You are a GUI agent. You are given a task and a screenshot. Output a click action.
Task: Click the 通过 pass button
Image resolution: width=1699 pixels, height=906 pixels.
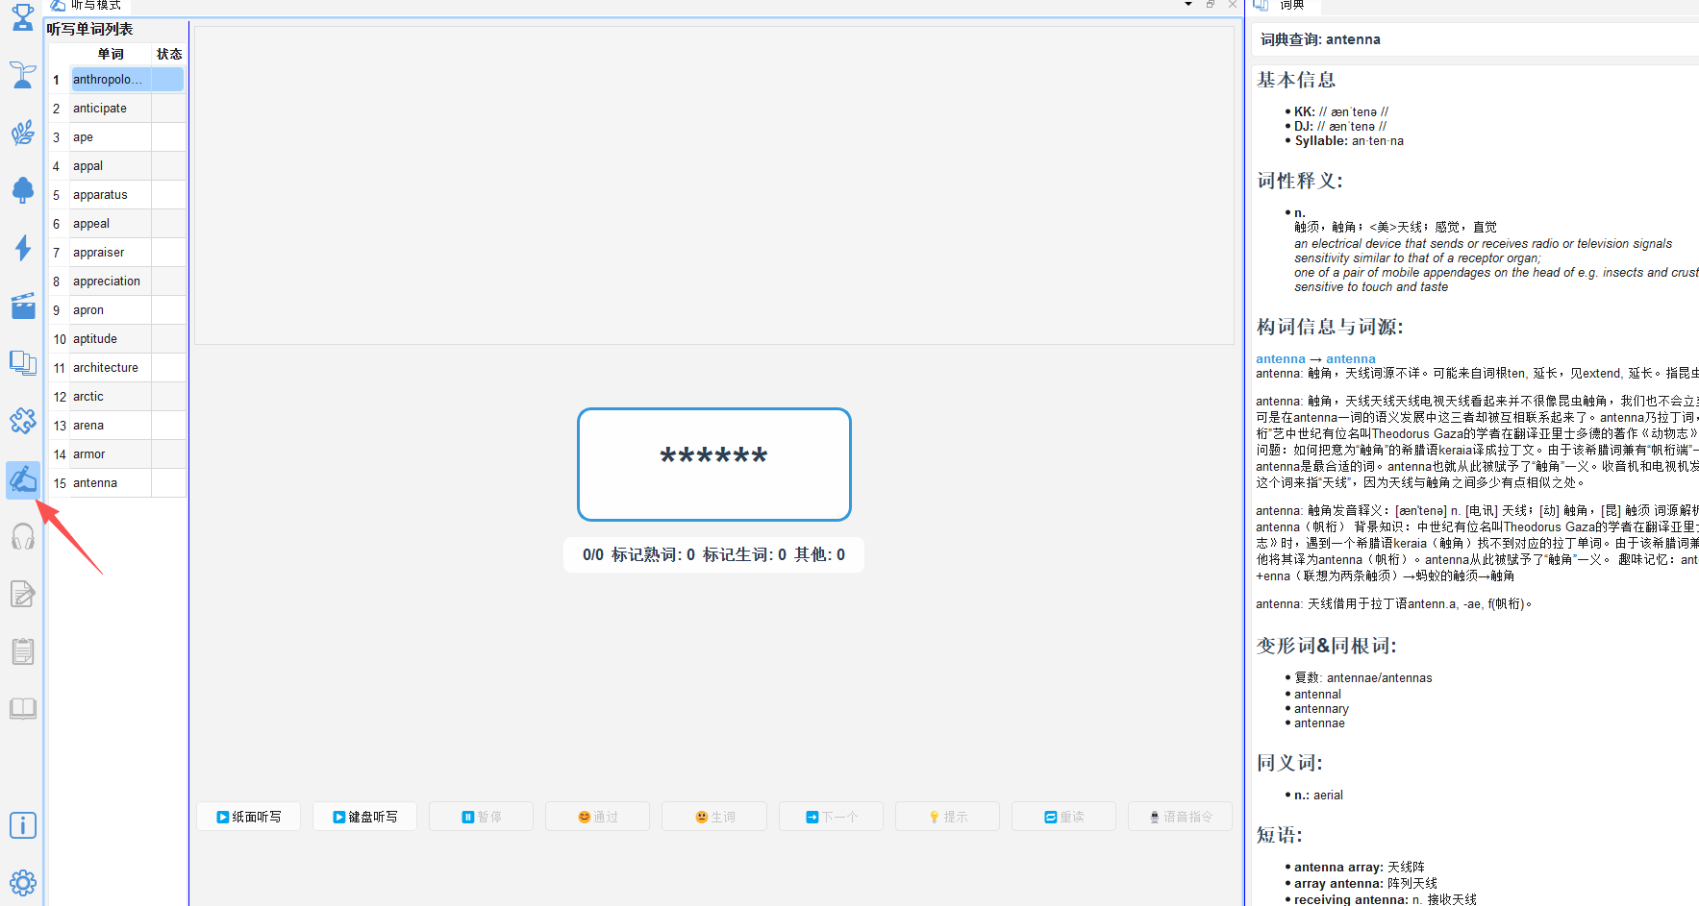(x=598, y=817)
